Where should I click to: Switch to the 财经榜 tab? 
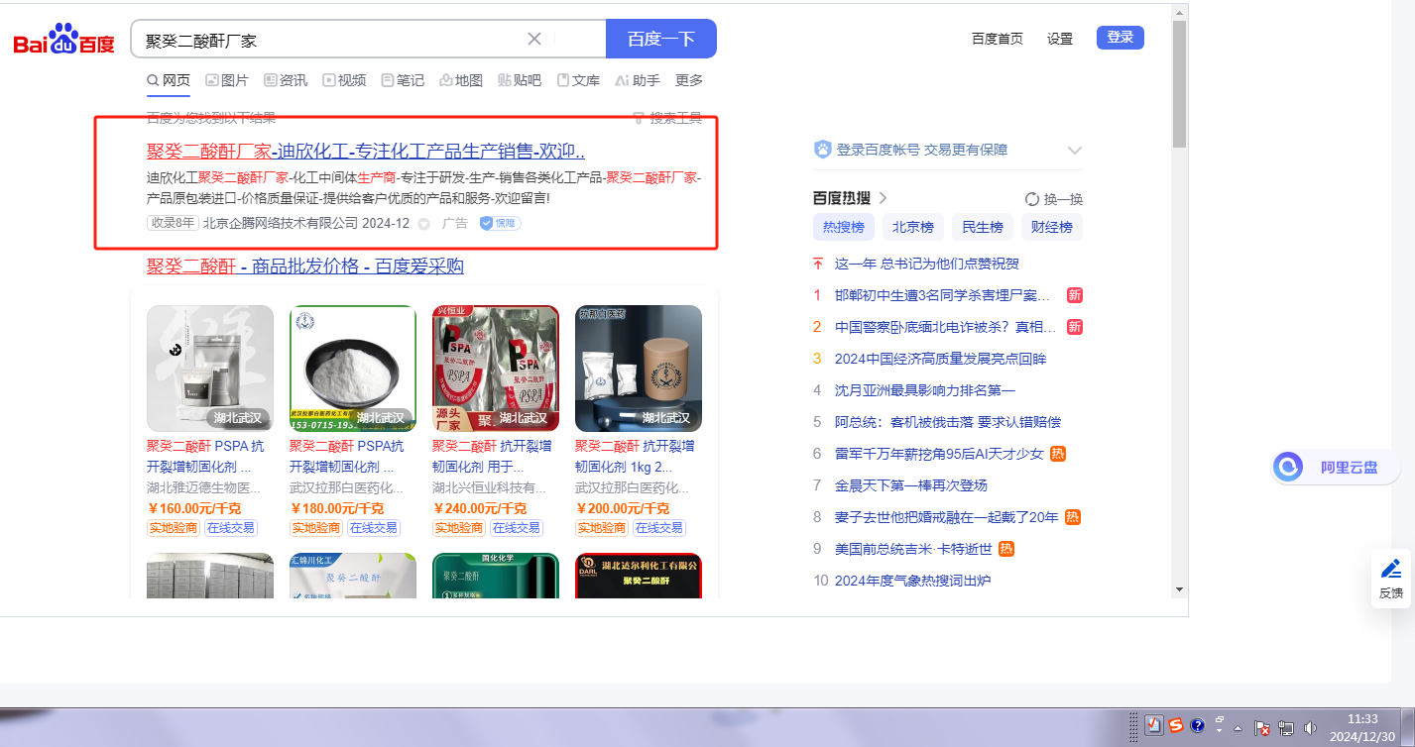point(1052,227)
